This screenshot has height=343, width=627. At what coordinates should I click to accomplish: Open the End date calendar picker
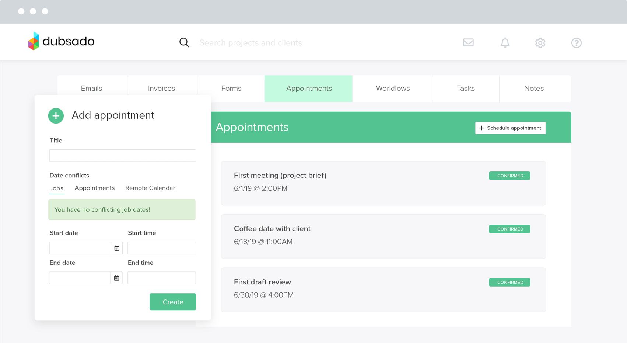pos(116,278)
